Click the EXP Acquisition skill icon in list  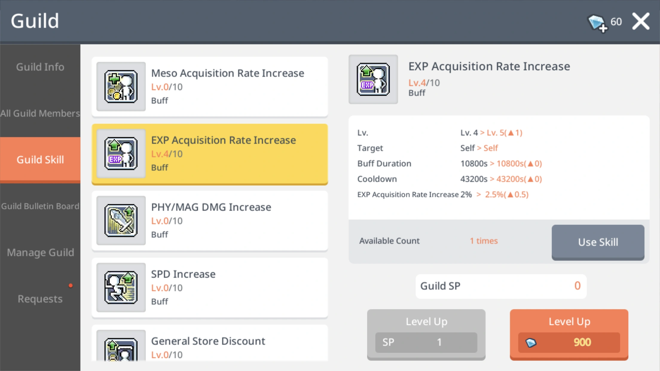click(121, 154)
